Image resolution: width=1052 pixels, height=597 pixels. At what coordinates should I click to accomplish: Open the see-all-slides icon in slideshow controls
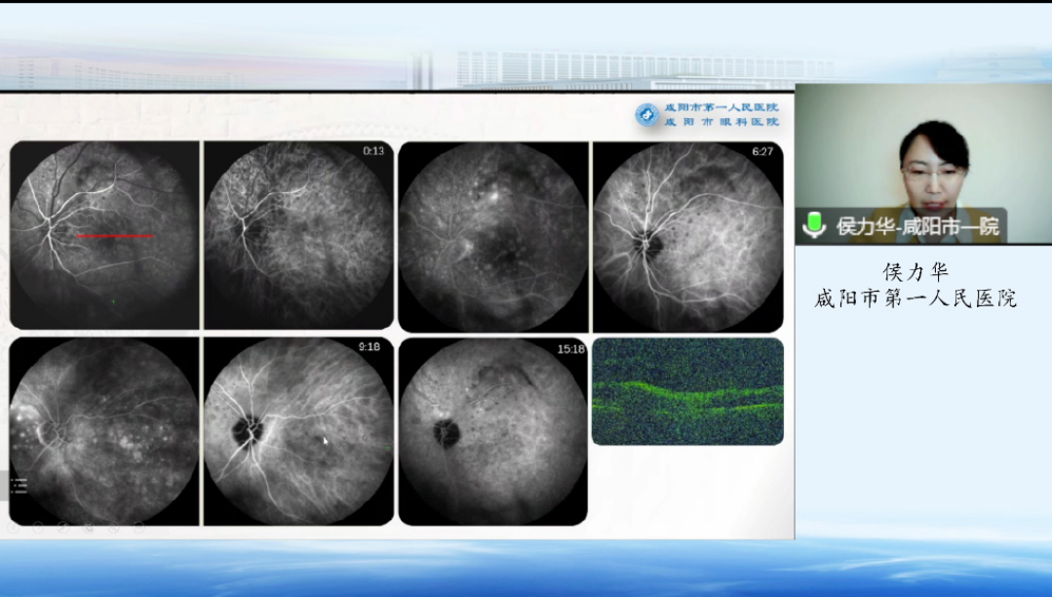(x=89, y=527)
